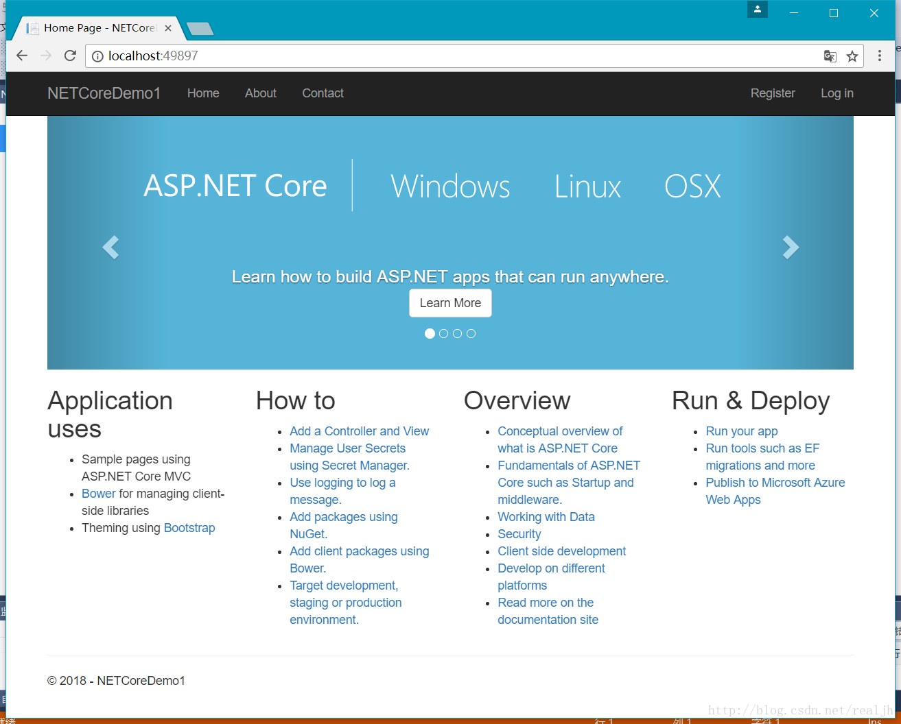Select second carousel indicator dot
This screenshot has width=901, height=724.
443,333
